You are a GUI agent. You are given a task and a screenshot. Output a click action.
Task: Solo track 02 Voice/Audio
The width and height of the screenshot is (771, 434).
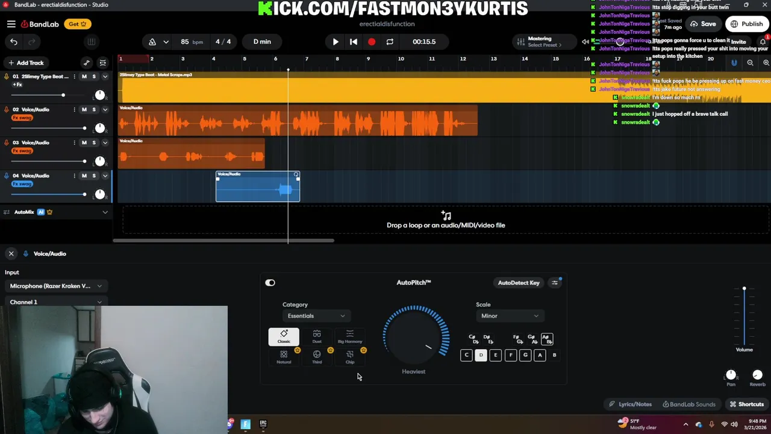tap(93, 110)
